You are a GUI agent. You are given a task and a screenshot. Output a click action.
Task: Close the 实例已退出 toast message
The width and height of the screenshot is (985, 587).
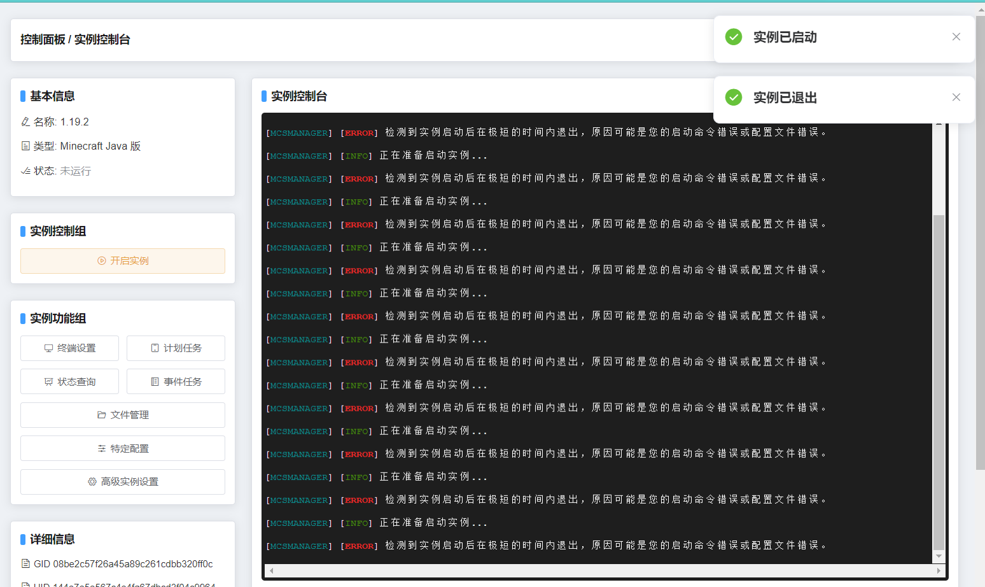956,97
